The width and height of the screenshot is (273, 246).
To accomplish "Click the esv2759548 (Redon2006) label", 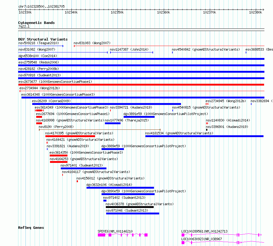I will 39,62.
